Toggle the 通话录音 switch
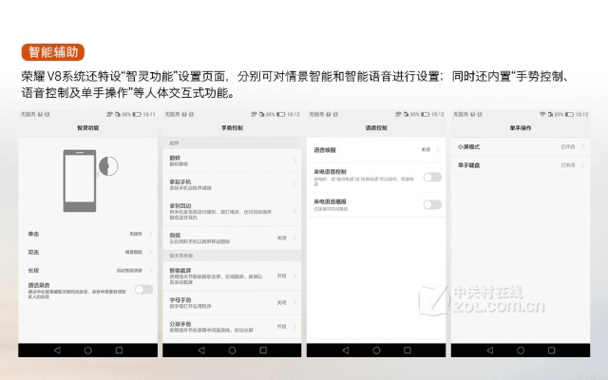Viewport: 608px width, 380px height. click(x=142, y=289)
